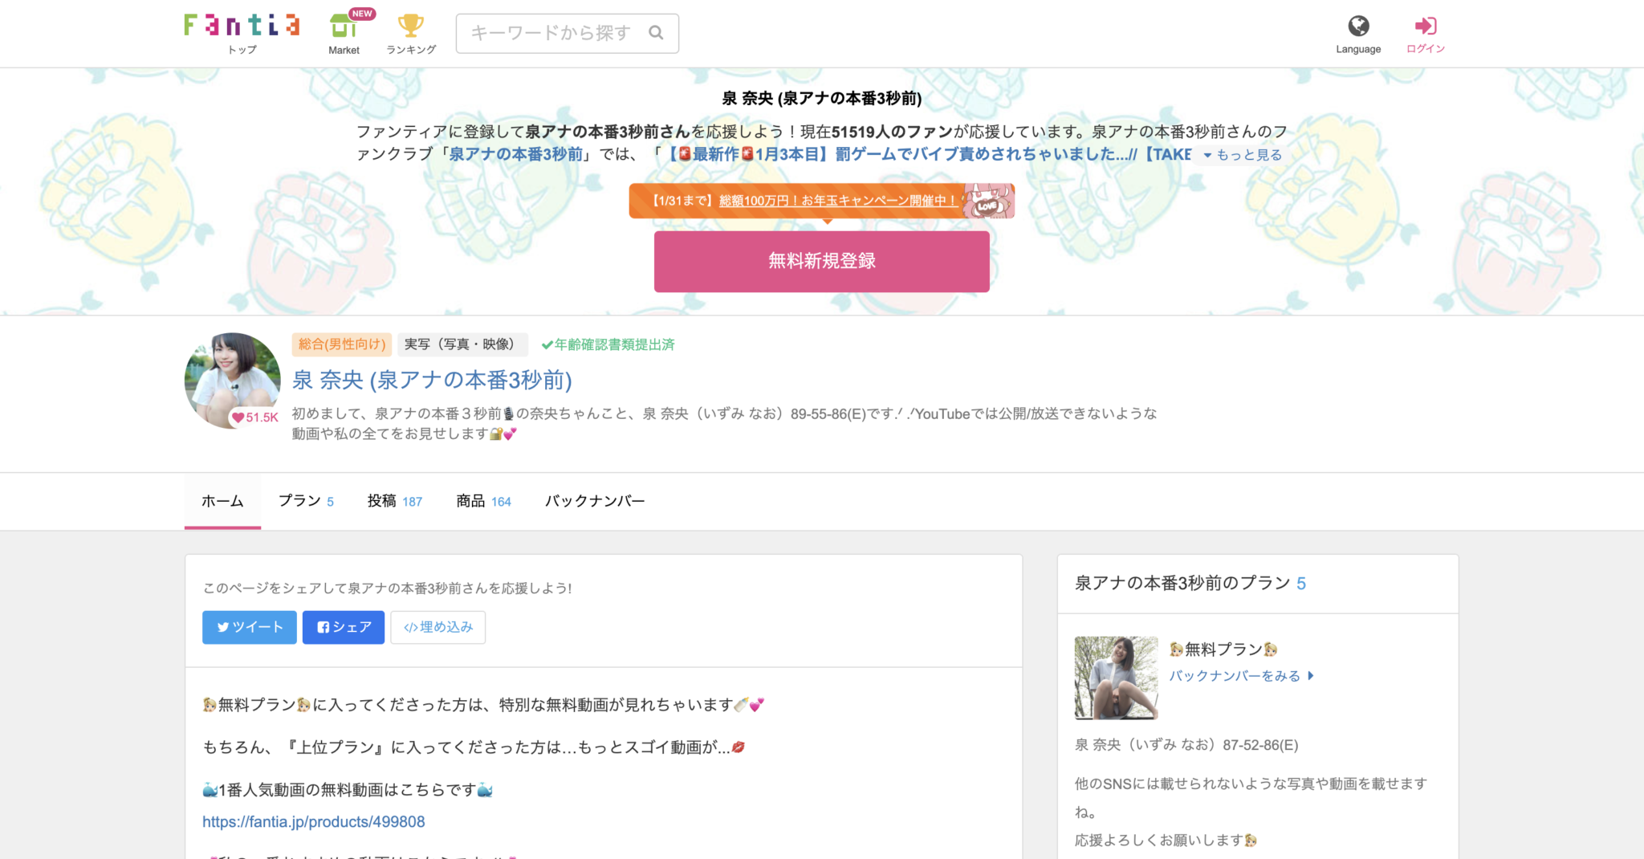Click the Twitter ツイート button
This screenshot has height=859, width=1644.
250,627
